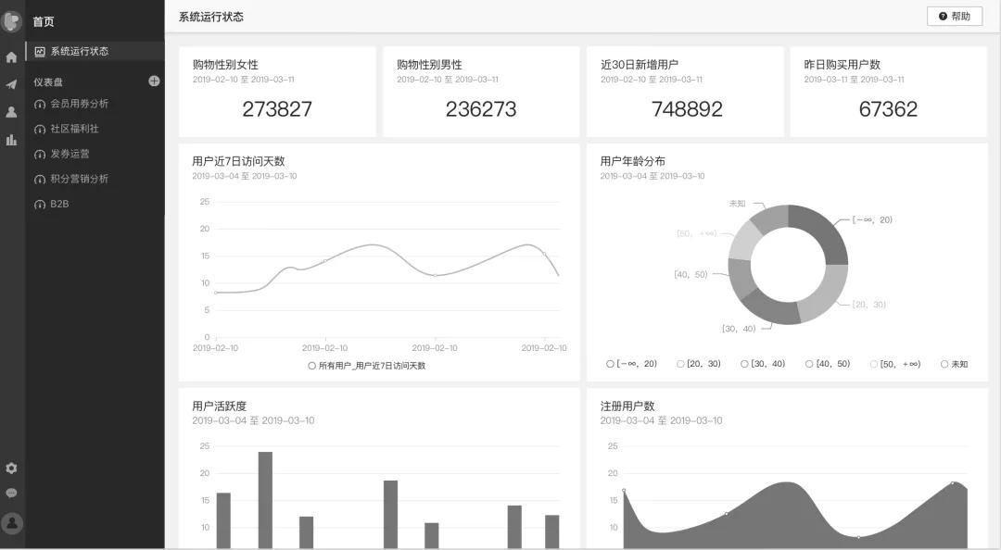The image size is (1001, 550).
Task: Click the dashboard icon beside 系统运行状态
Action: click(x=38, y=52)
